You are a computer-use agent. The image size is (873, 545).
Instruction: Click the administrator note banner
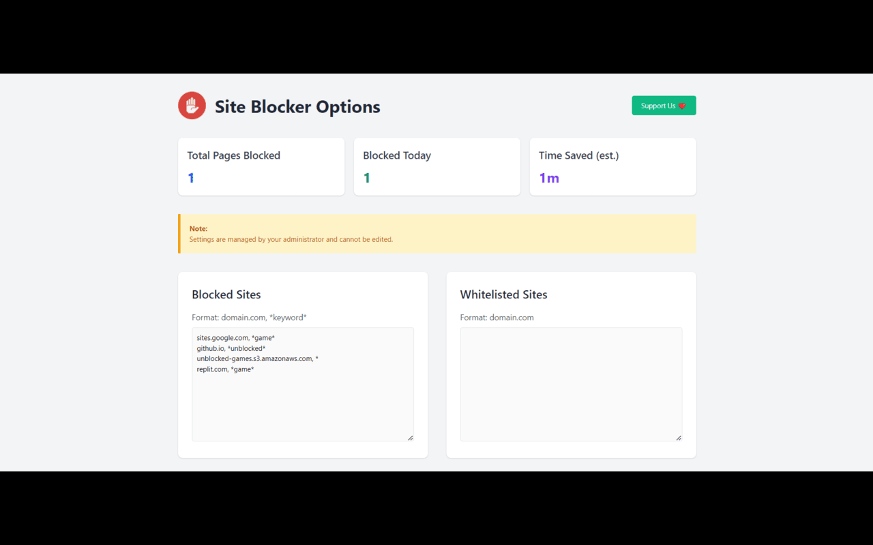436,234
